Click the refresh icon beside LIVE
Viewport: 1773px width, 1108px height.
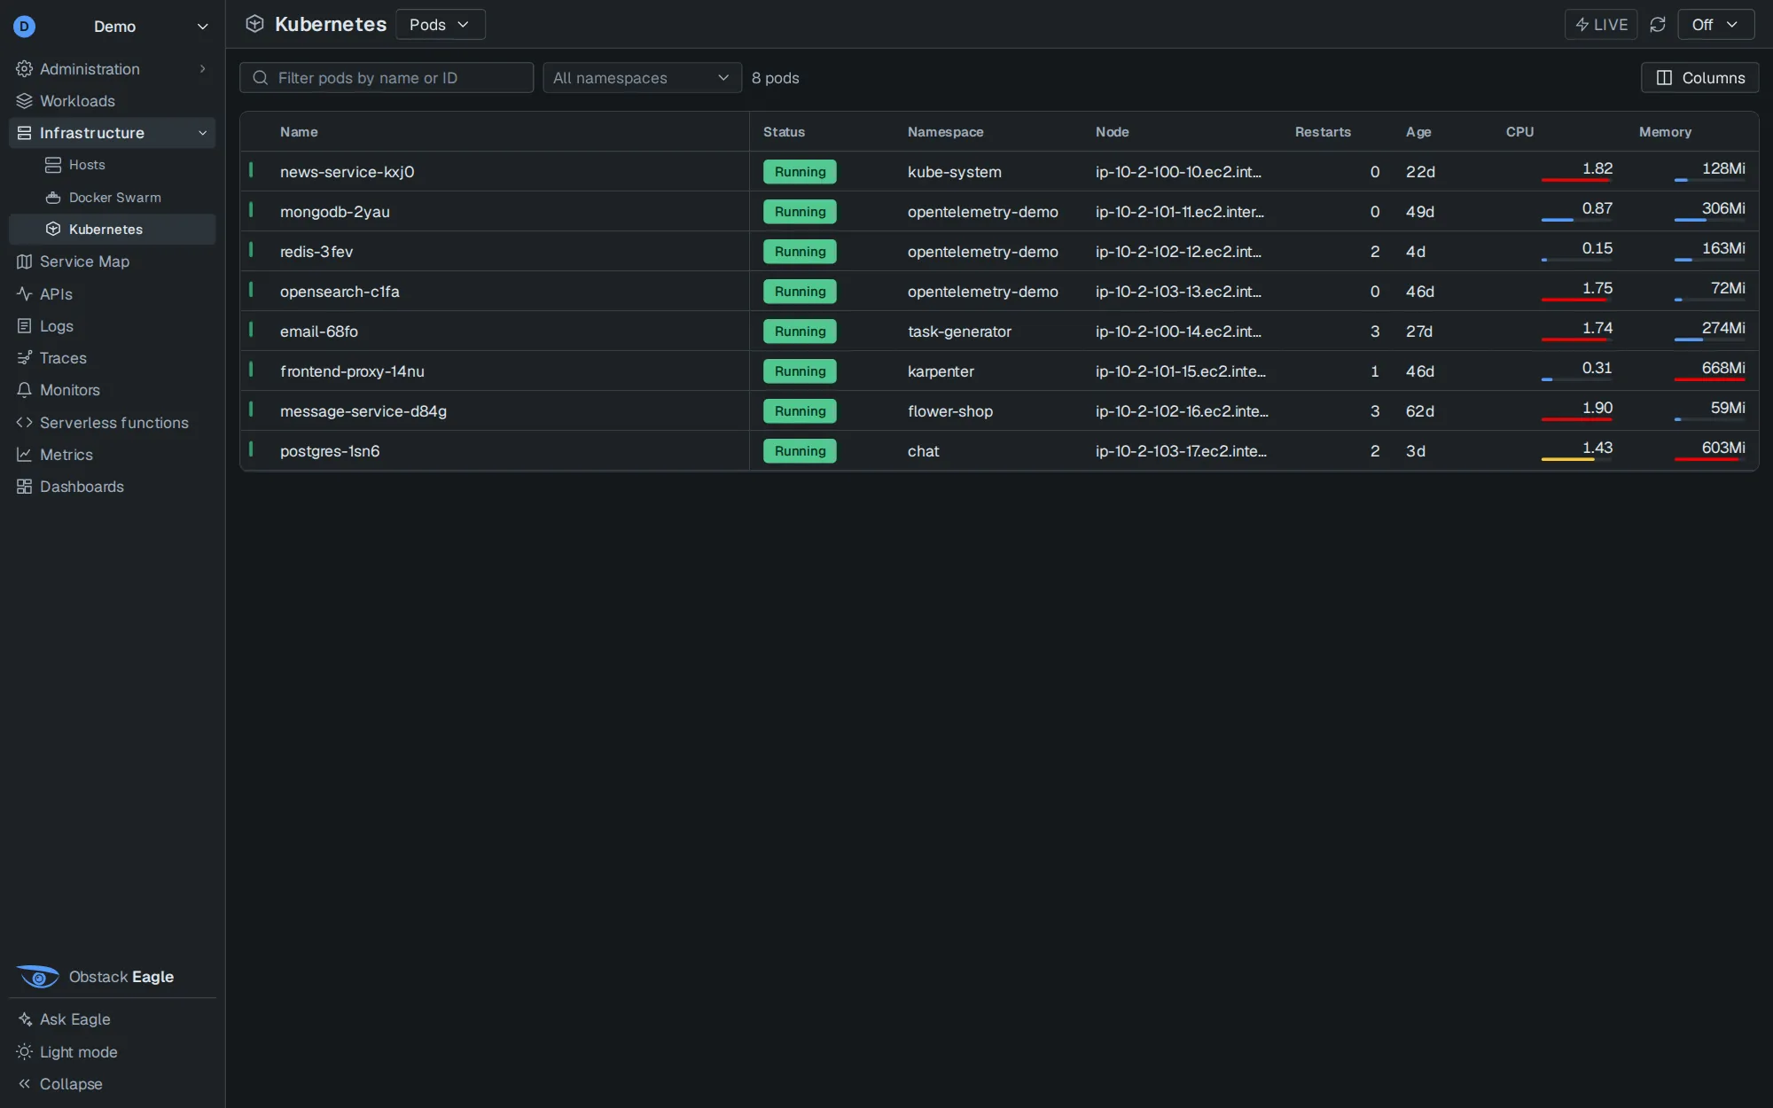(1657, 25)
